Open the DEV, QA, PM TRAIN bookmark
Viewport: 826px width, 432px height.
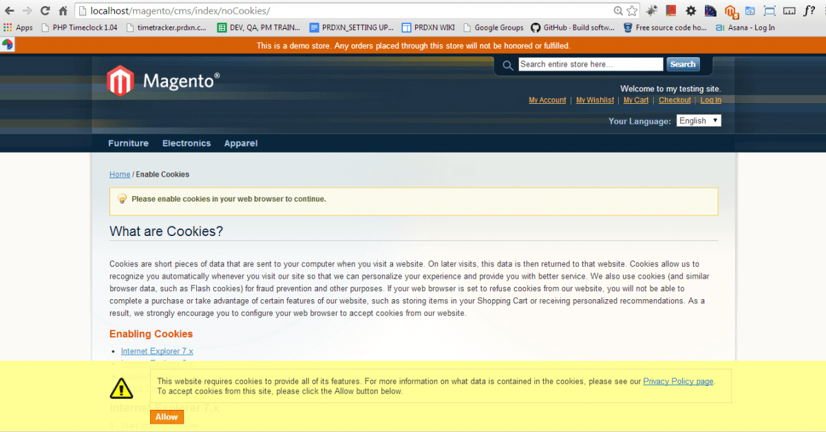(259, 28)
